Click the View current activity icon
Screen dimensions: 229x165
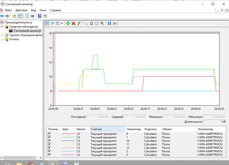click(x=47, y=24)
